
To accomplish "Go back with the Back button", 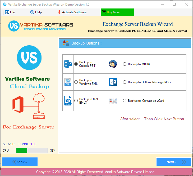I will tap(20, 162).
